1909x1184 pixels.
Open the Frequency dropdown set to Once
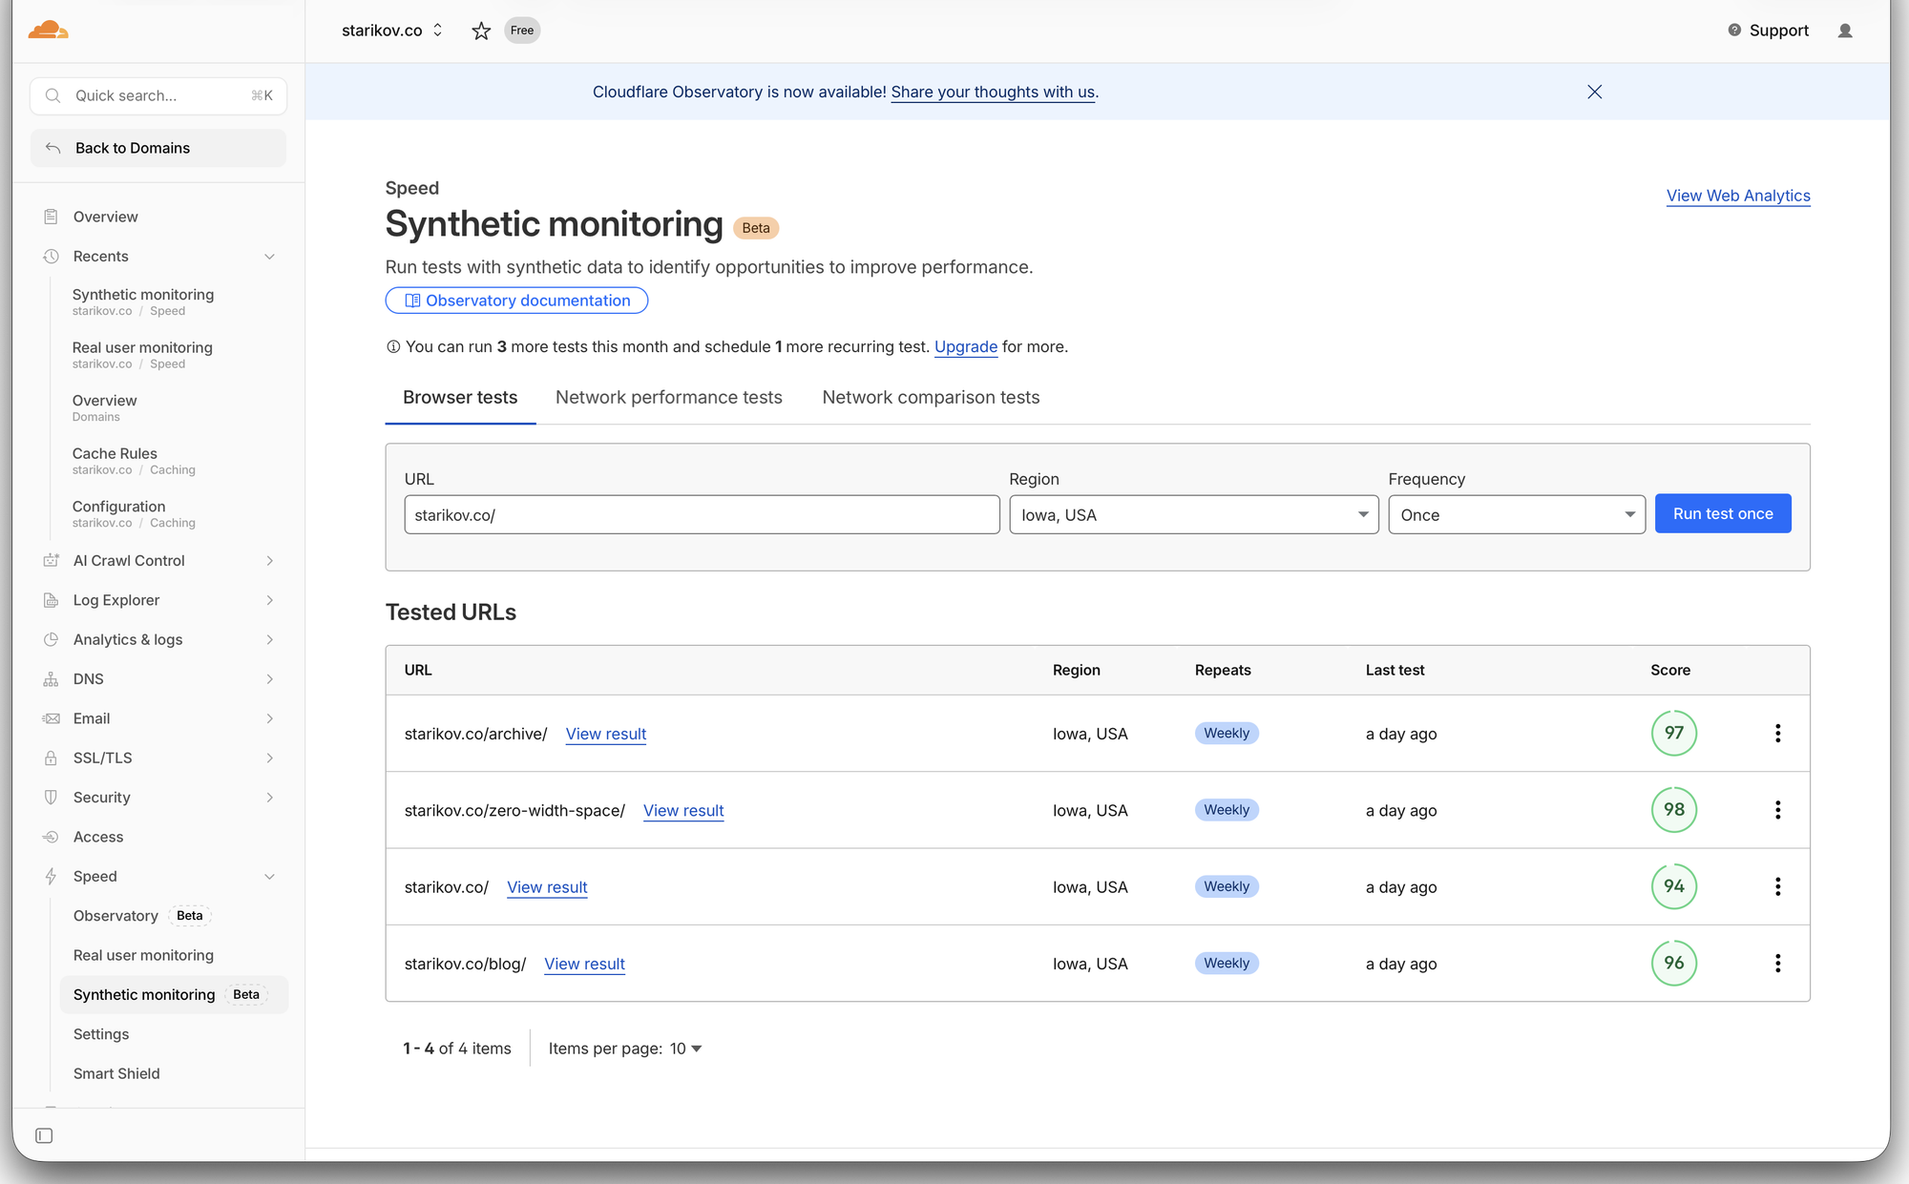click(1516, 514)
